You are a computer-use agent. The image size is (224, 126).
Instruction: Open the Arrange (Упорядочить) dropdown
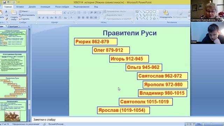(166, 15)
